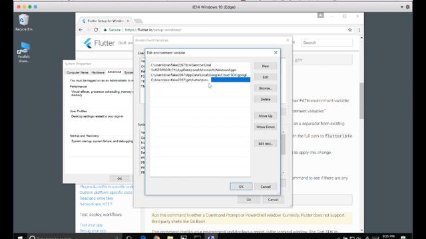
Task: Click OK in Environment Variables window
Action: [249, 200]
